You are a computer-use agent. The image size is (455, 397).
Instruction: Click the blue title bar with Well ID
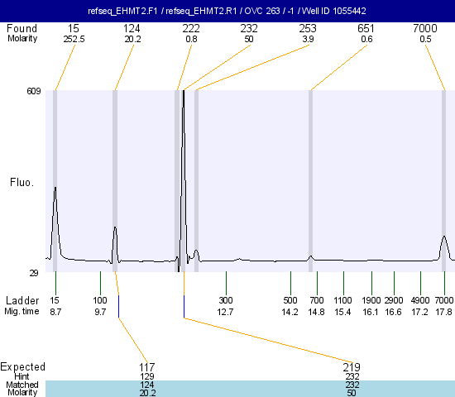tap(227, 11)
